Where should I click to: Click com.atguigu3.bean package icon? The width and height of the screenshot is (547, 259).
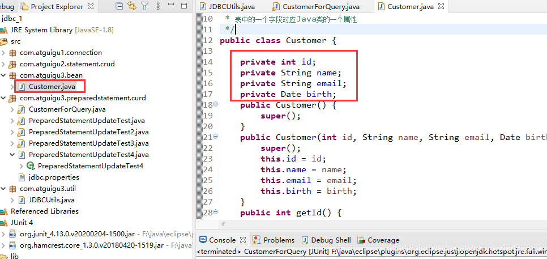(x=12, y=75)
